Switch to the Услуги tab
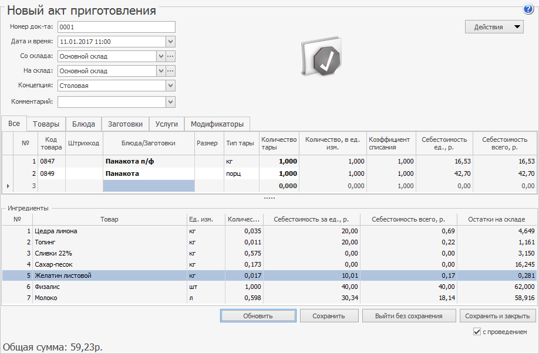The height and width of the screenshot is (354, 539). [x=167, y=124]
